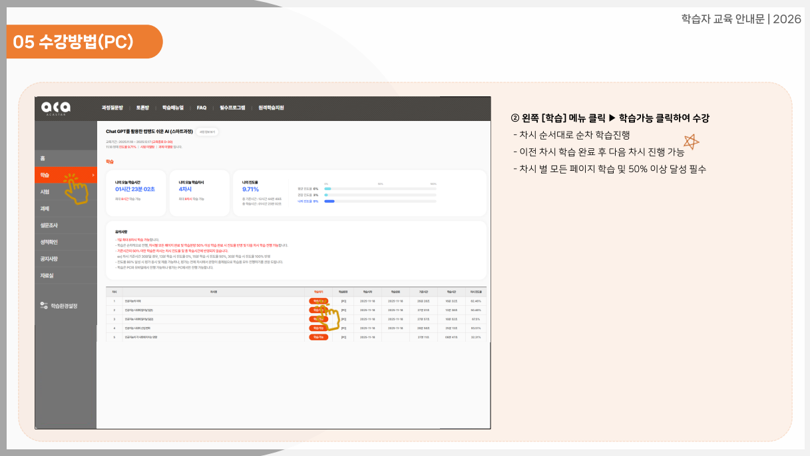
Task: Open 원격학습지원 in the top navigation
Action: click(x=271, y=108)
